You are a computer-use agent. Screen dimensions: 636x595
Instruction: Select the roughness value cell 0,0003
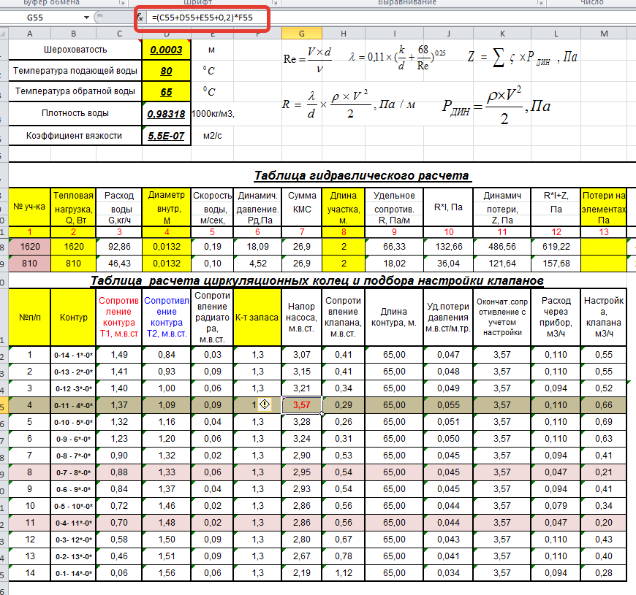pos(166,50)
